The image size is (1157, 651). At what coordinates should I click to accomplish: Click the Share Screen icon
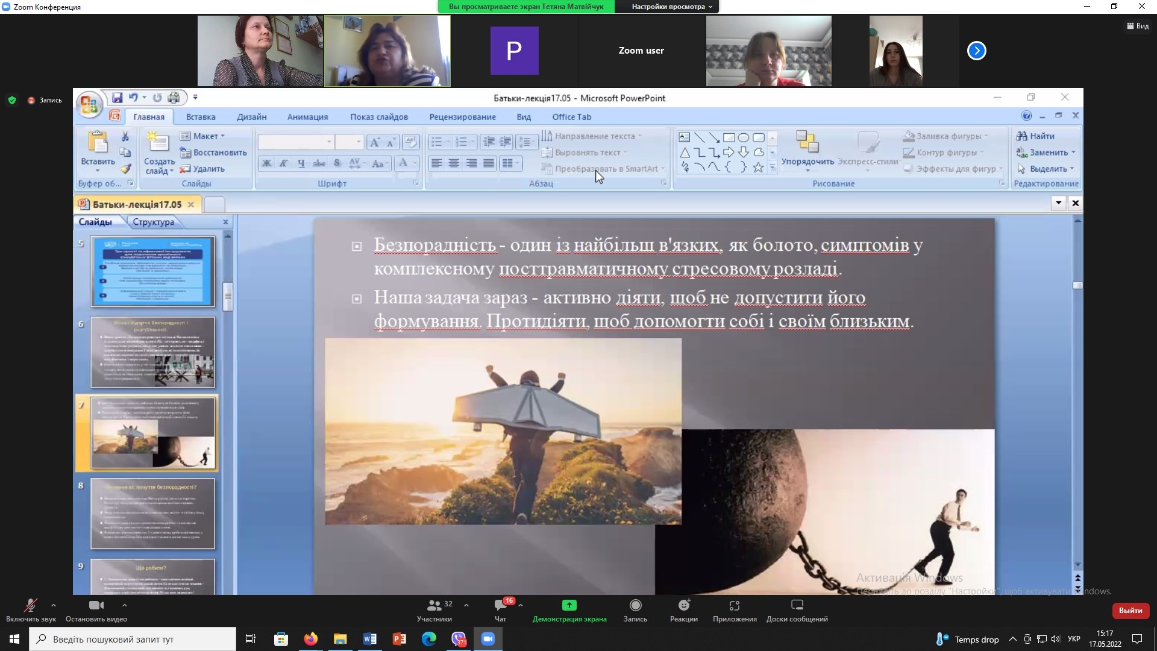click(x=569, y=606)
